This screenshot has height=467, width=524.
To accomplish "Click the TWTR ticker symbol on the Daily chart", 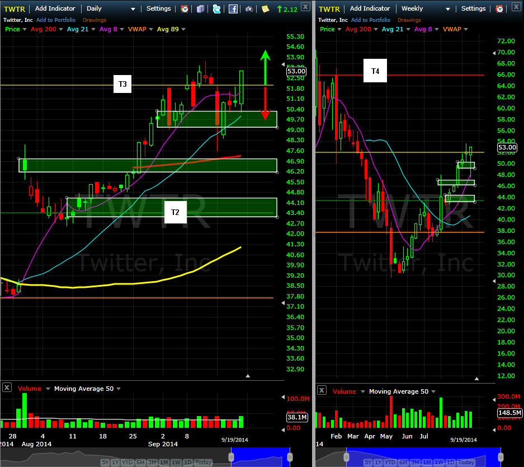I will pos(15,9).
